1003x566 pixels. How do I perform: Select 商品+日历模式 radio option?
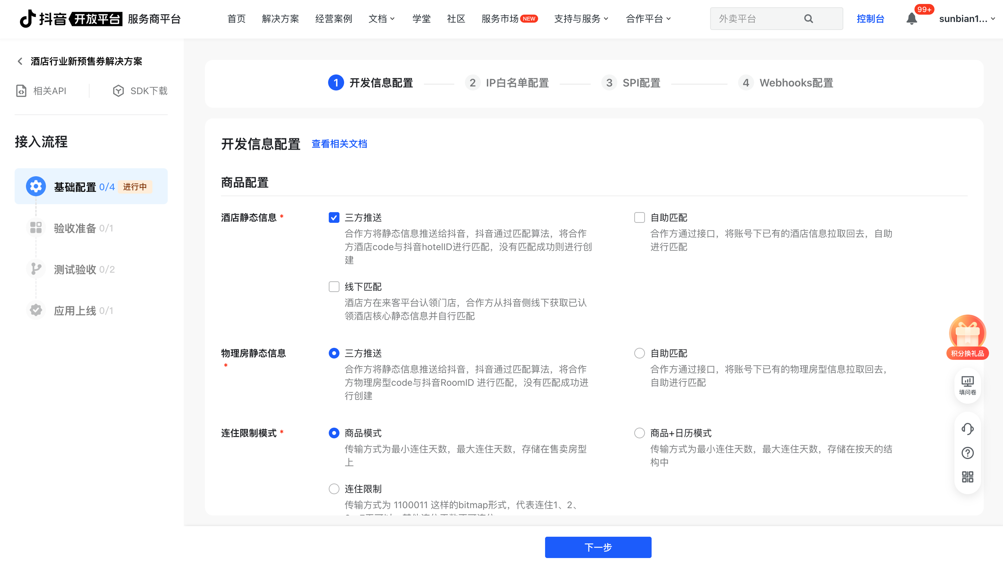pyautogui.click(x=639, y=433)
